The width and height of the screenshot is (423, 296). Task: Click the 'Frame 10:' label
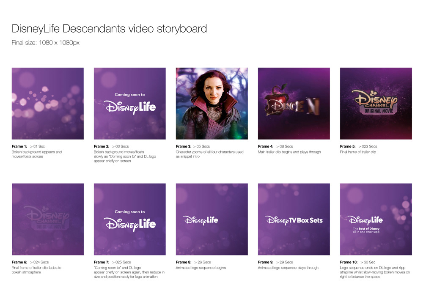pyautogui.click(x=349, y=262)
